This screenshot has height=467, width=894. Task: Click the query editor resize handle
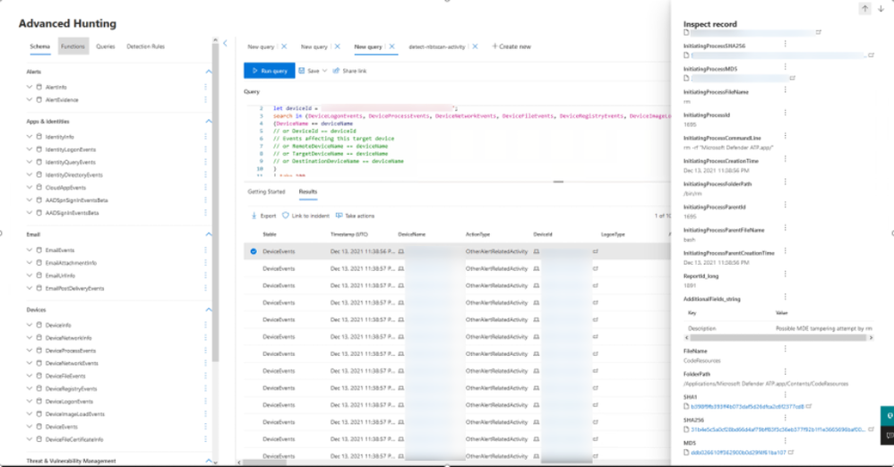[x=558, y=182]
